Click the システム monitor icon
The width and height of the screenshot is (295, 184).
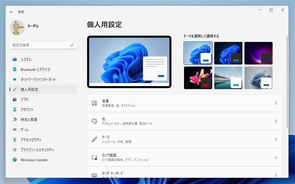14,59
